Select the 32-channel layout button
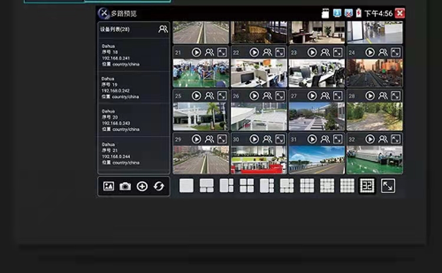The width and height of the screenshot is (442, 273). [367, 186]
